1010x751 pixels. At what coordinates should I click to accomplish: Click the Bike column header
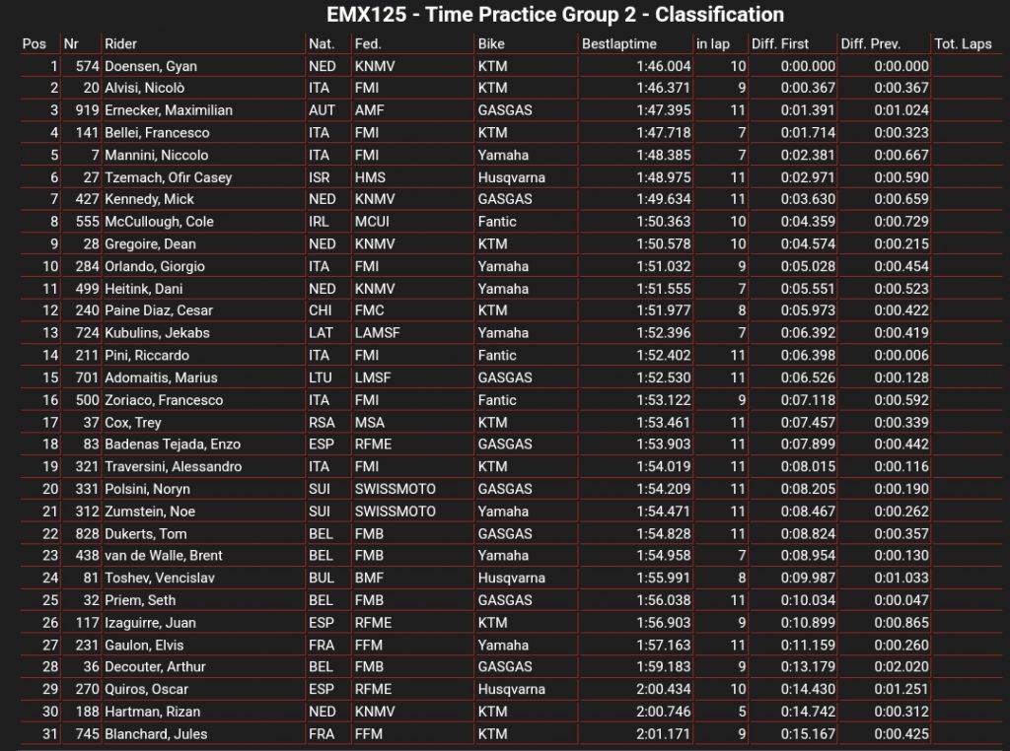491,44
